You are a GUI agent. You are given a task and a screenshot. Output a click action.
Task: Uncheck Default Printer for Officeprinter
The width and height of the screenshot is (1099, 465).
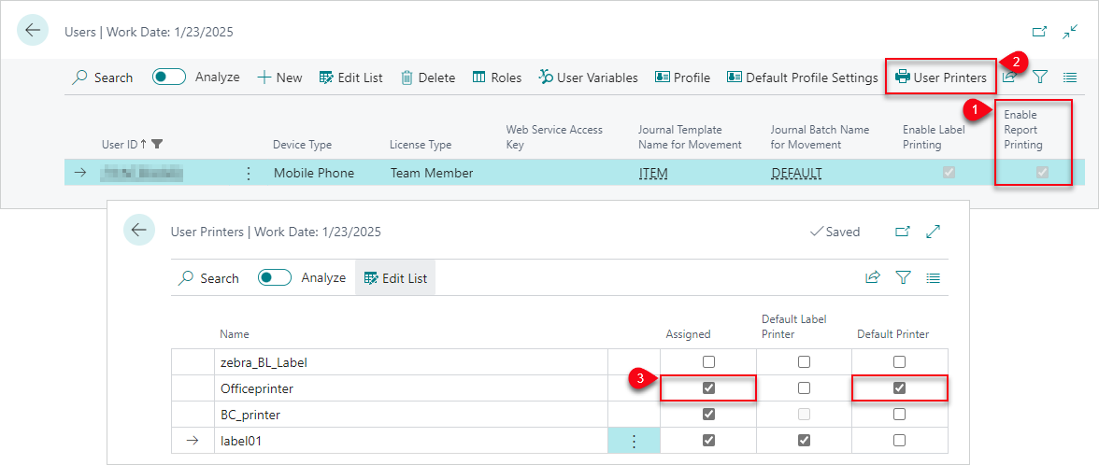point(899,387)
